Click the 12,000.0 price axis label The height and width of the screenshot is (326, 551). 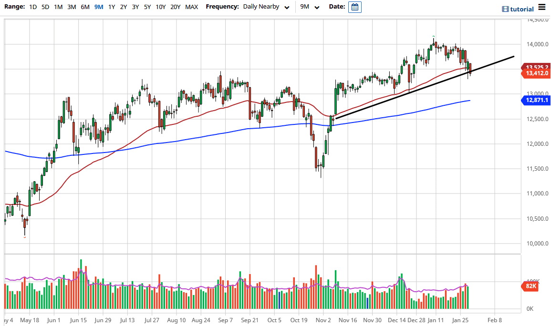(537, 144)
